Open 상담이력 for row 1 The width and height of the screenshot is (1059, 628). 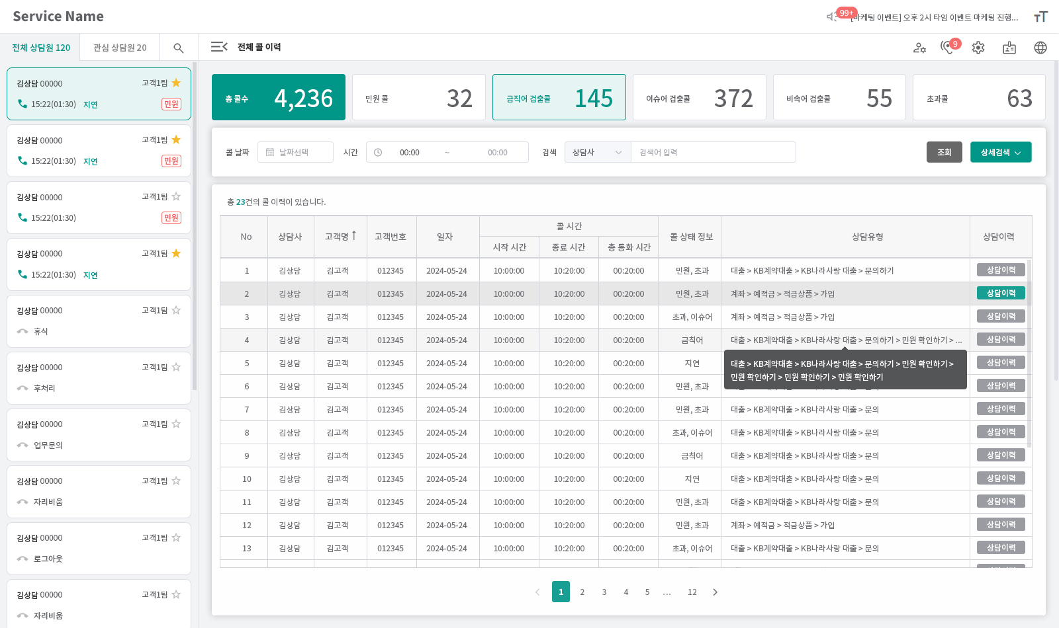point(1001,270)
